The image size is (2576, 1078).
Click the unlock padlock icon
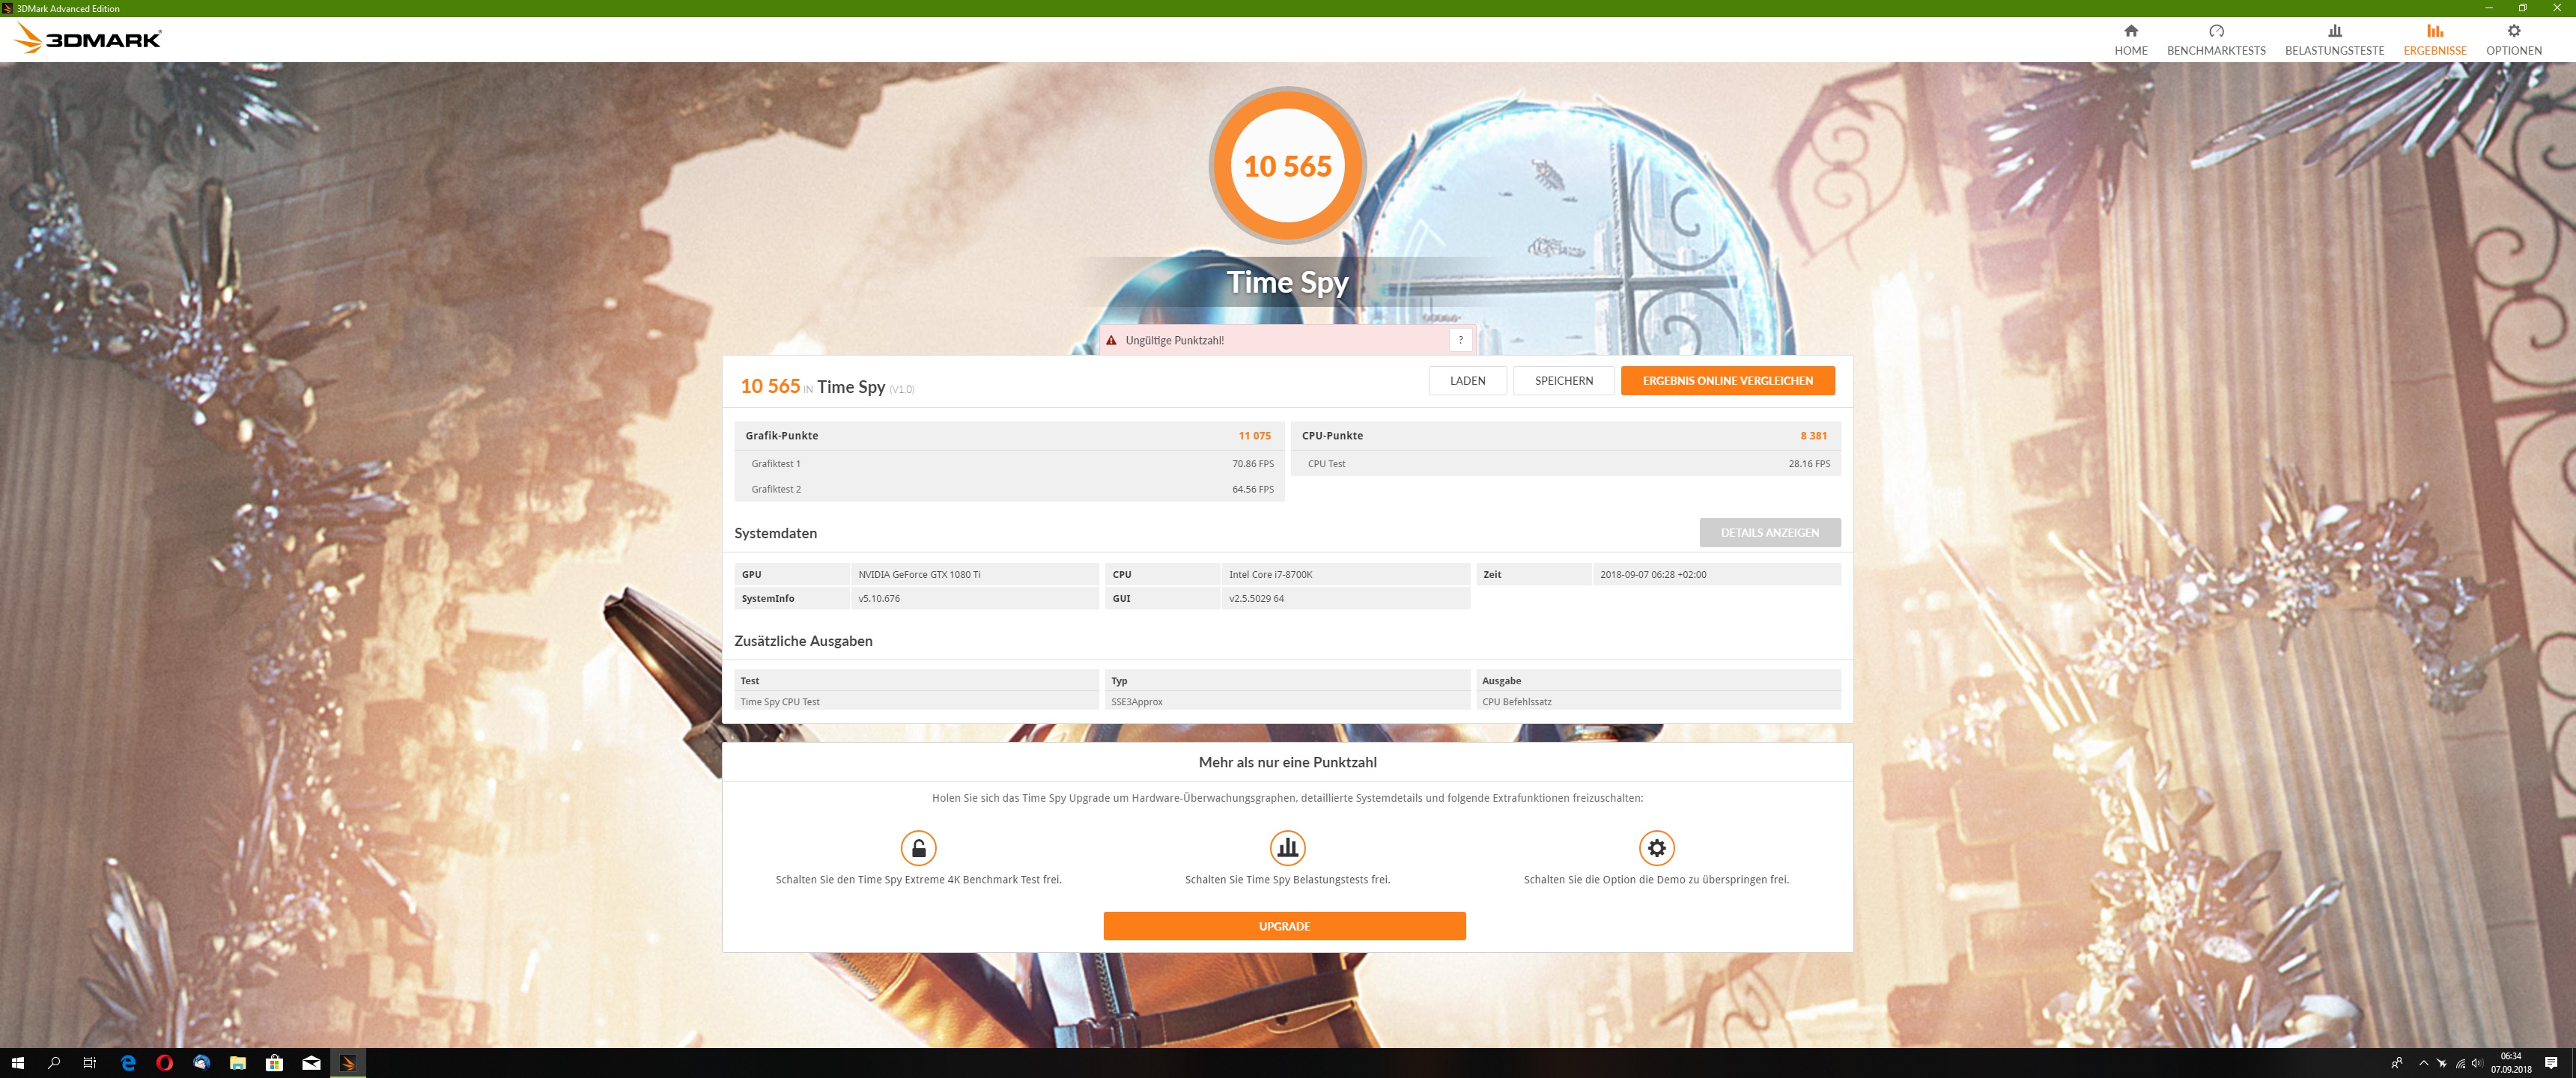coord(918,848)
